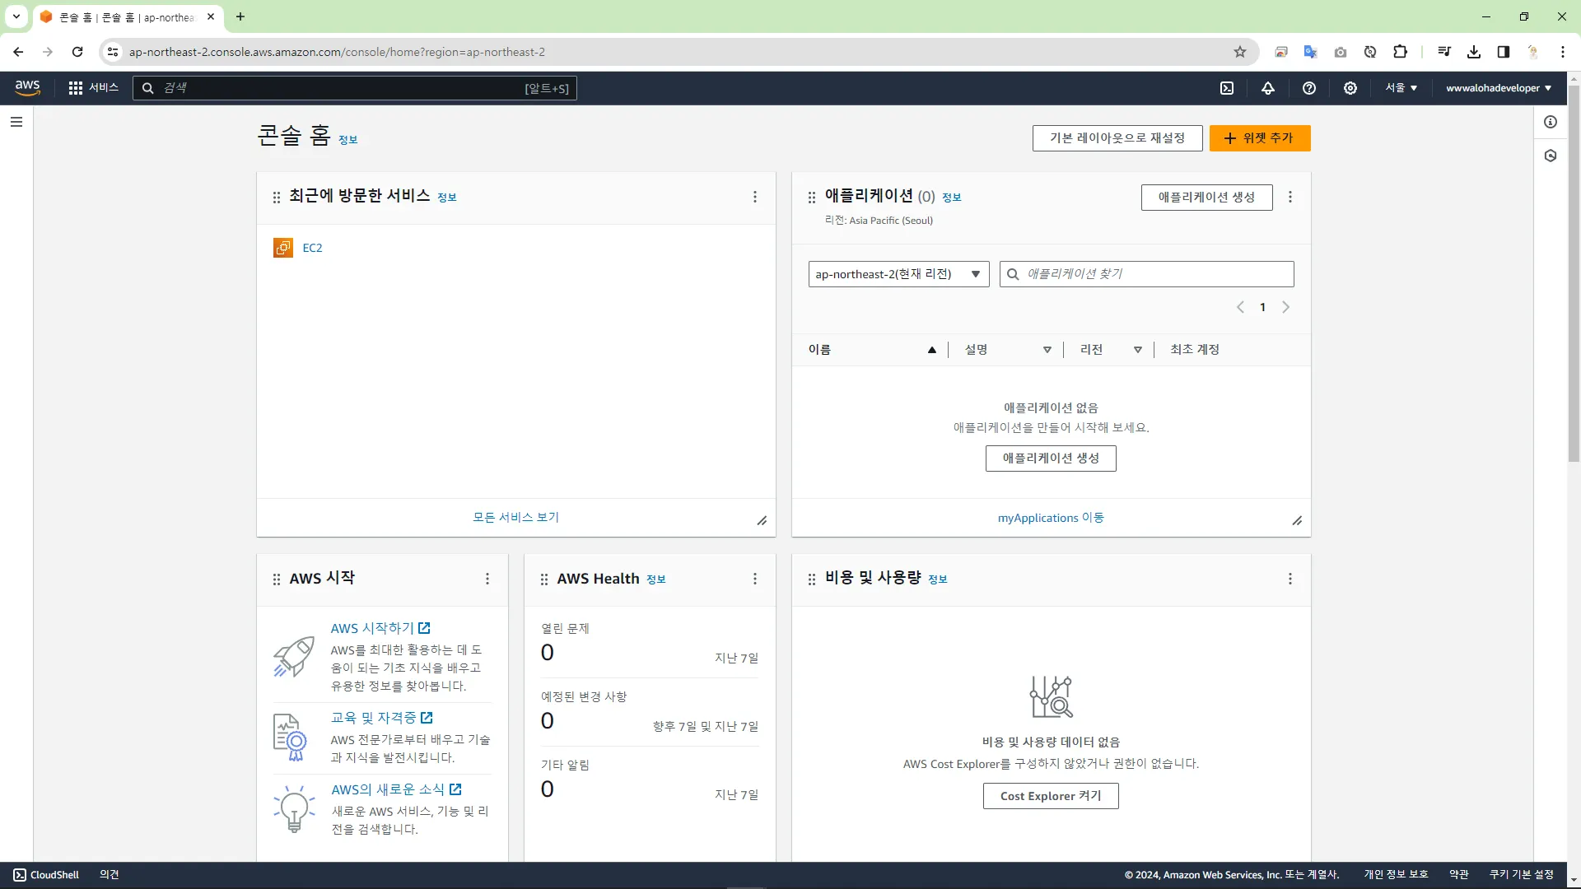Screen dimensions: 1581x889
Task: Open the info panel icon on right sidebar
Action: [1551, 122]
